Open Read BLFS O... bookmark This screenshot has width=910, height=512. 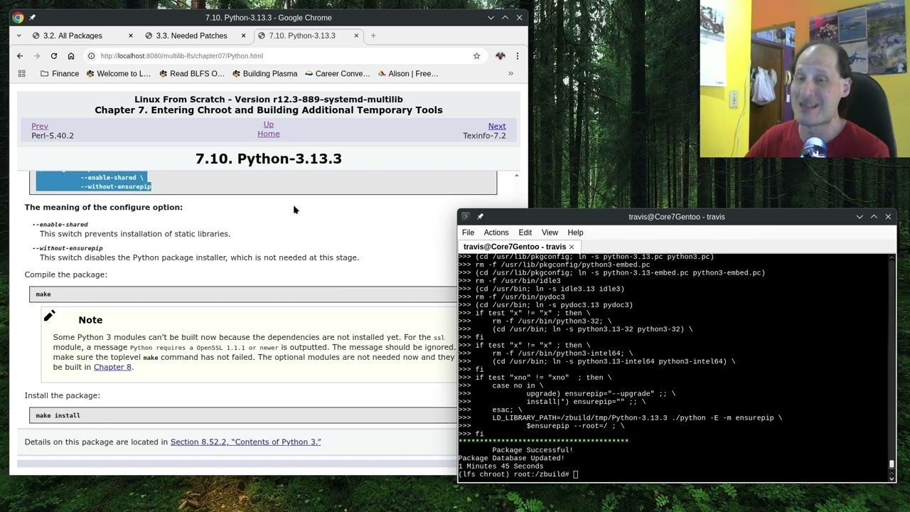(x=192, y=73)
